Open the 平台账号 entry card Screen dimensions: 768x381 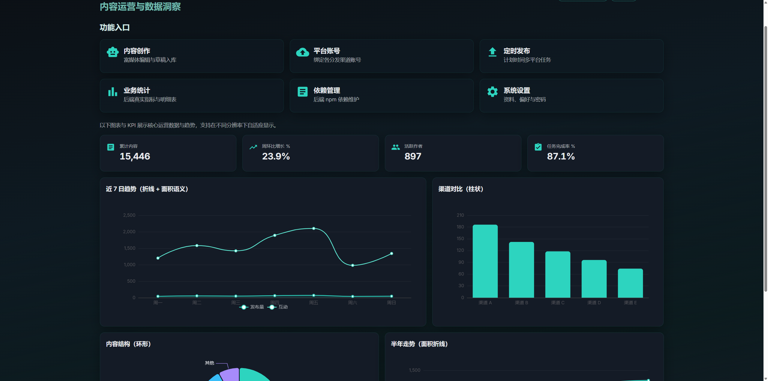381,56
